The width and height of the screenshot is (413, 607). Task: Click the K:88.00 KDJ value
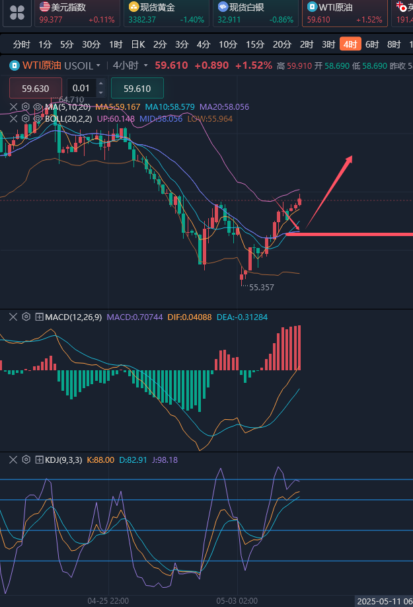[100, 460]
